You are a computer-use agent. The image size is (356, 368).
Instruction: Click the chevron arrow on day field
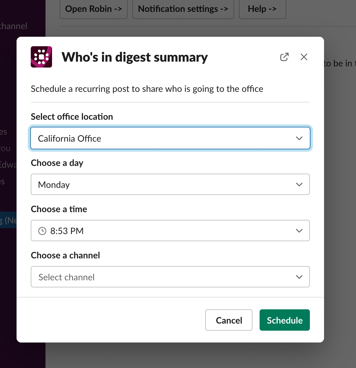tap(299, 185)
